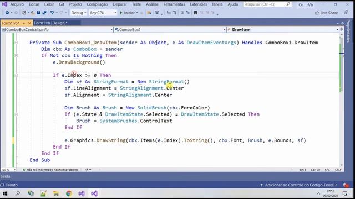Open the Janela menu
Screen dimensions: 355x199
click(x=217, y=4)
